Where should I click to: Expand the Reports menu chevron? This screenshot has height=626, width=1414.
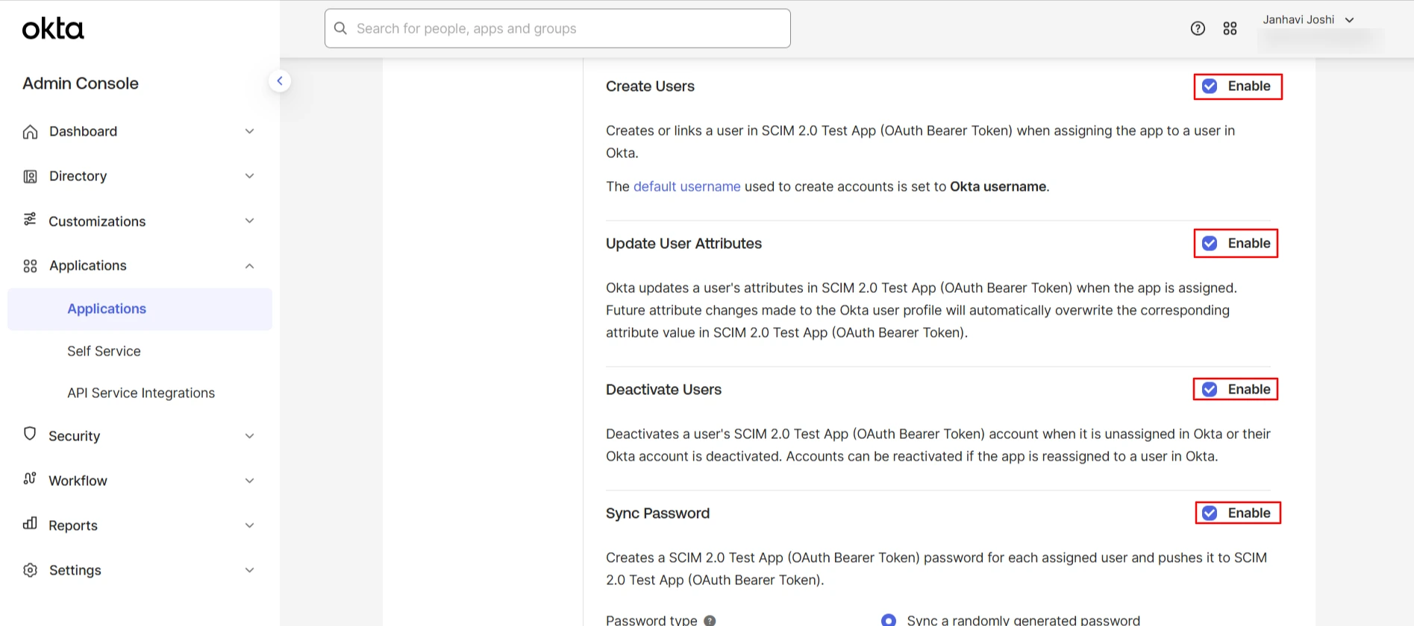pos(250,525)
